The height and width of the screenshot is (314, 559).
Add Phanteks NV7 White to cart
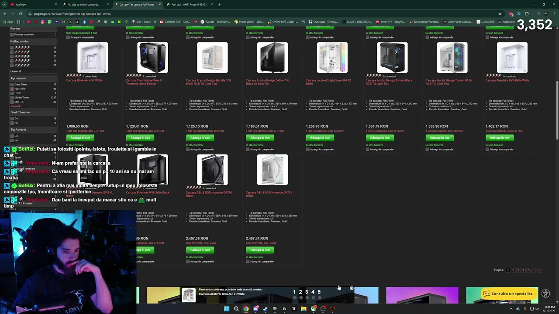[80, 138]
